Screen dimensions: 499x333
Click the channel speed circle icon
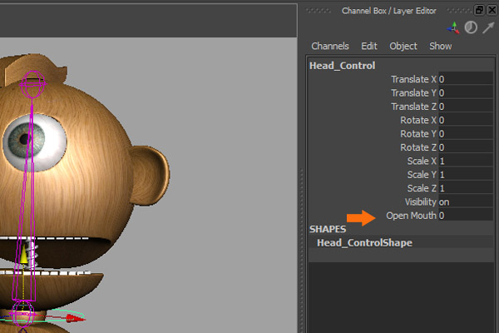[x=471, y=28]
